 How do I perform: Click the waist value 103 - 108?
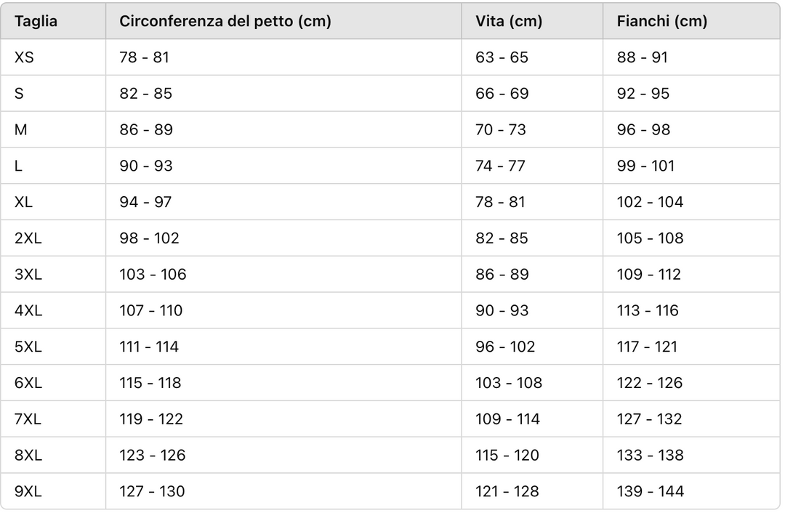pyautogui.click(x=509, y=383)
